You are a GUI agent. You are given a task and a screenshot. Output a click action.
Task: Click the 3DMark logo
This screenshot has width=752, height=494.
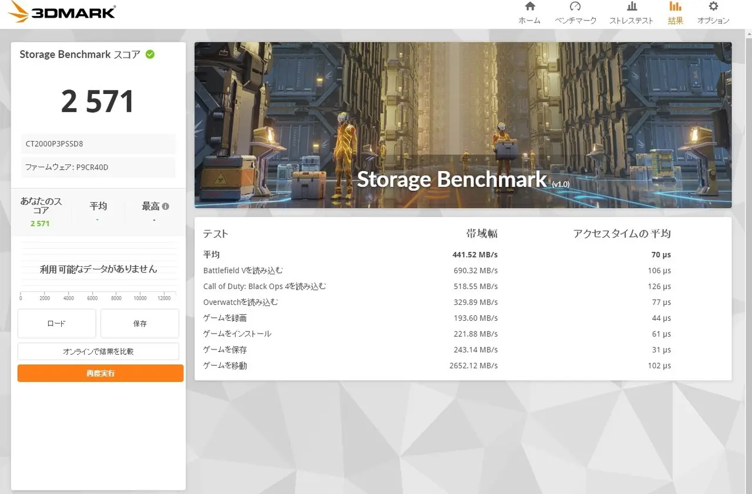(62, 12)
